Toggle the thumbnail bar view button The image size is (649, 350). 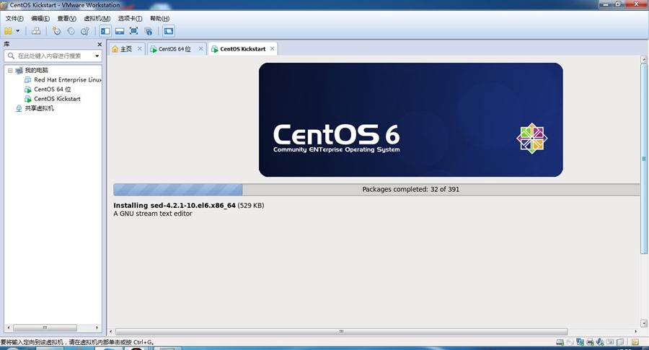(x=120, y=31)
